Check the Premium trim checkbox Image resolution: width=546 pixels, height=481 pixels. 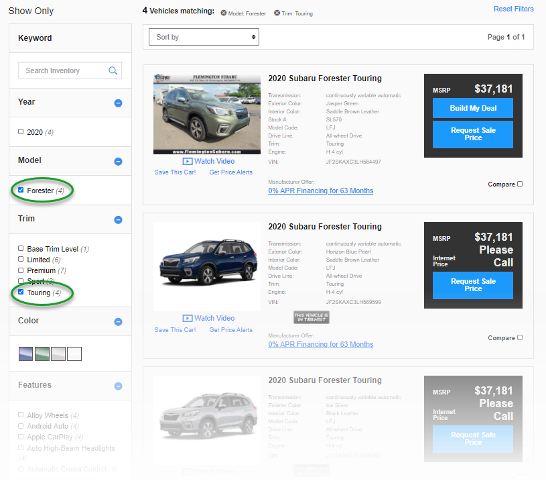click(x=21, y=270)
